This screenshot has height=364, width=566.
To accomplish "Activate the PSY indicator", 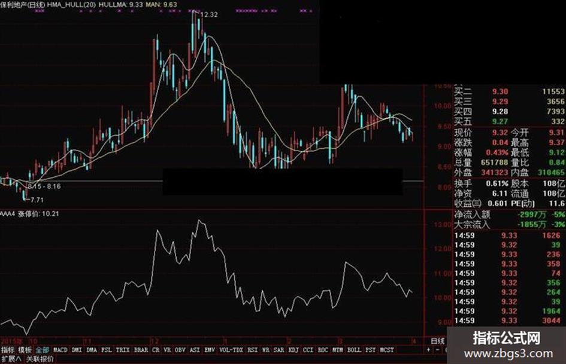I will (371, 350).
